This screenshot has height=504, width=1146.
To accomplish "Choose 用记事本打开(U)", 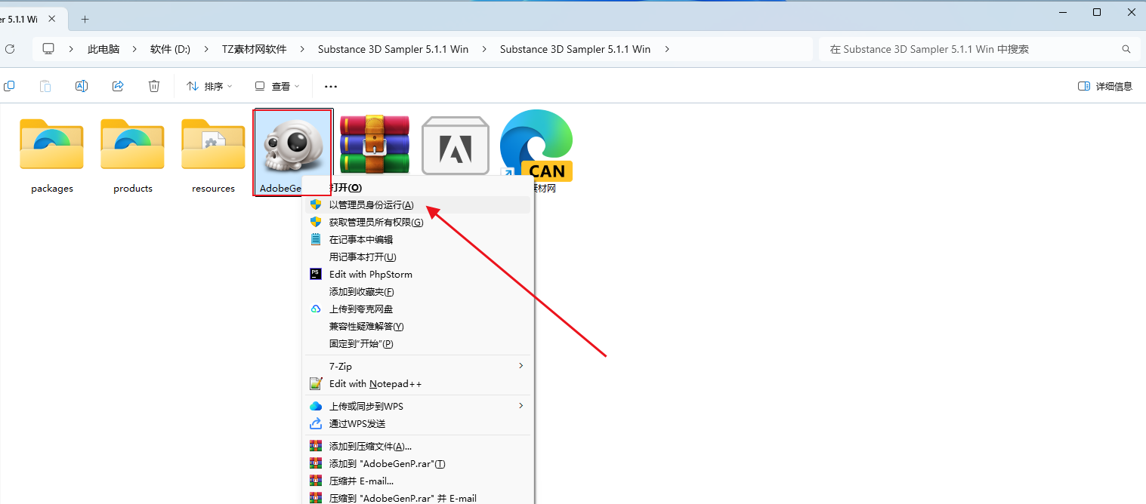I will tap(418, 257).
